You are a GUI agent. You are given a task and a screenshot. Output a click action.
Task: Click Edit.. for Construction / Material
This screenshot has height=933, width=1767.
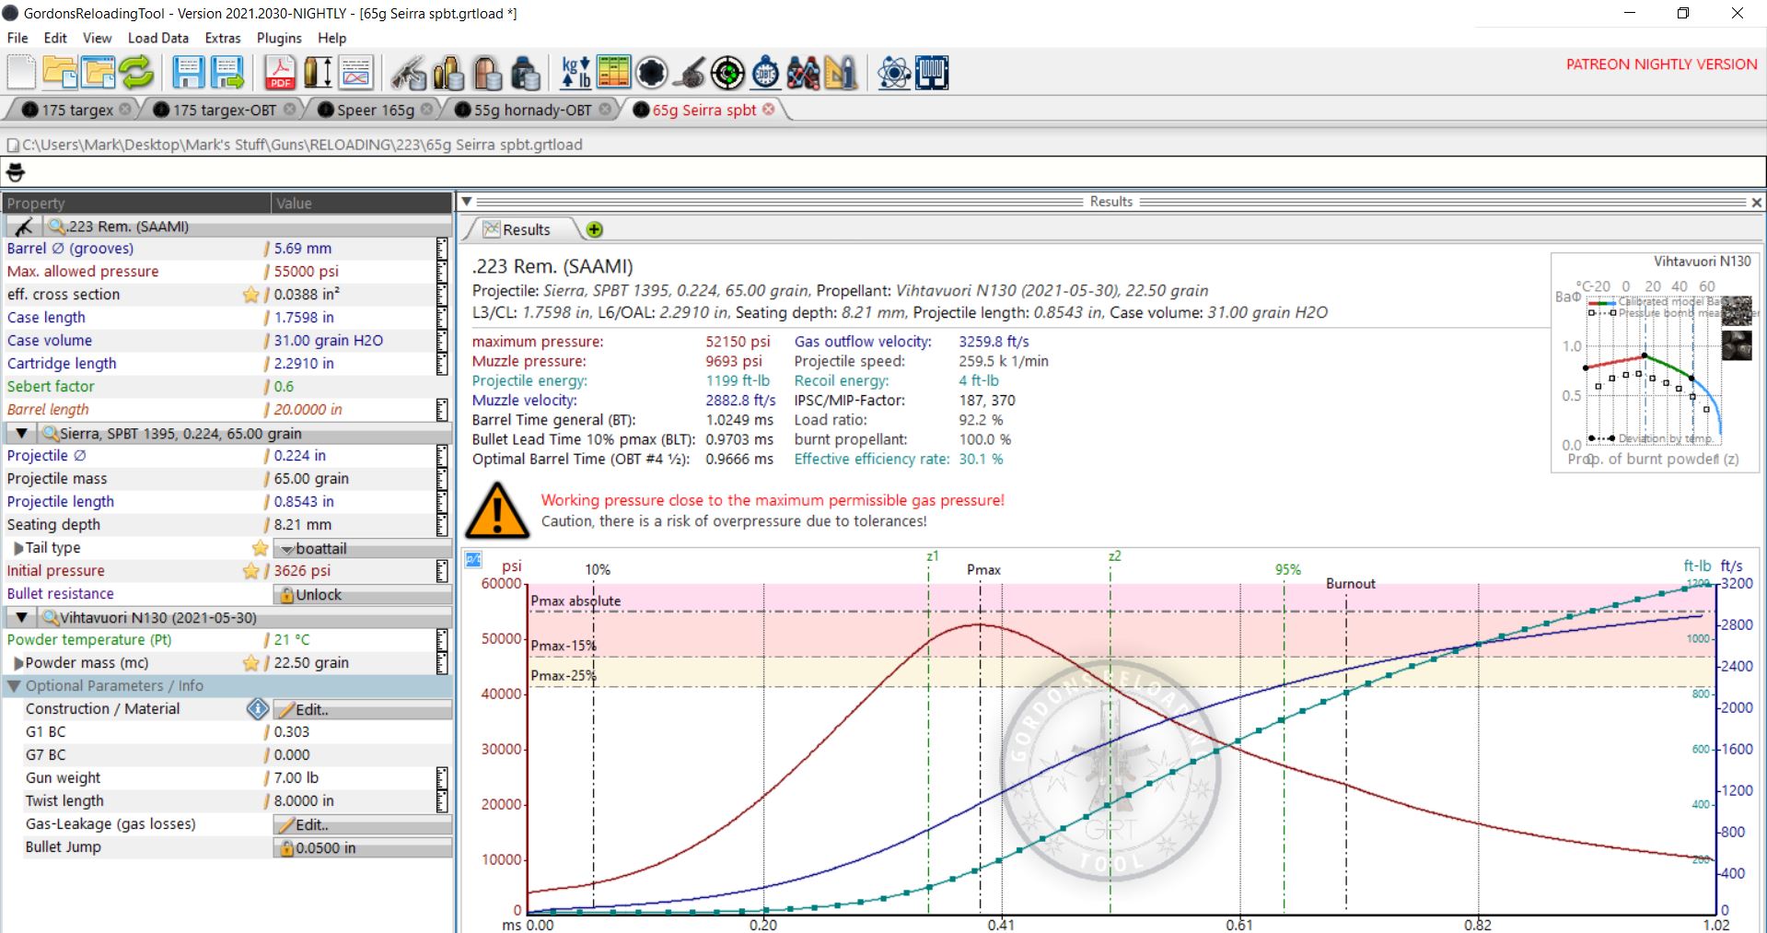362,709
